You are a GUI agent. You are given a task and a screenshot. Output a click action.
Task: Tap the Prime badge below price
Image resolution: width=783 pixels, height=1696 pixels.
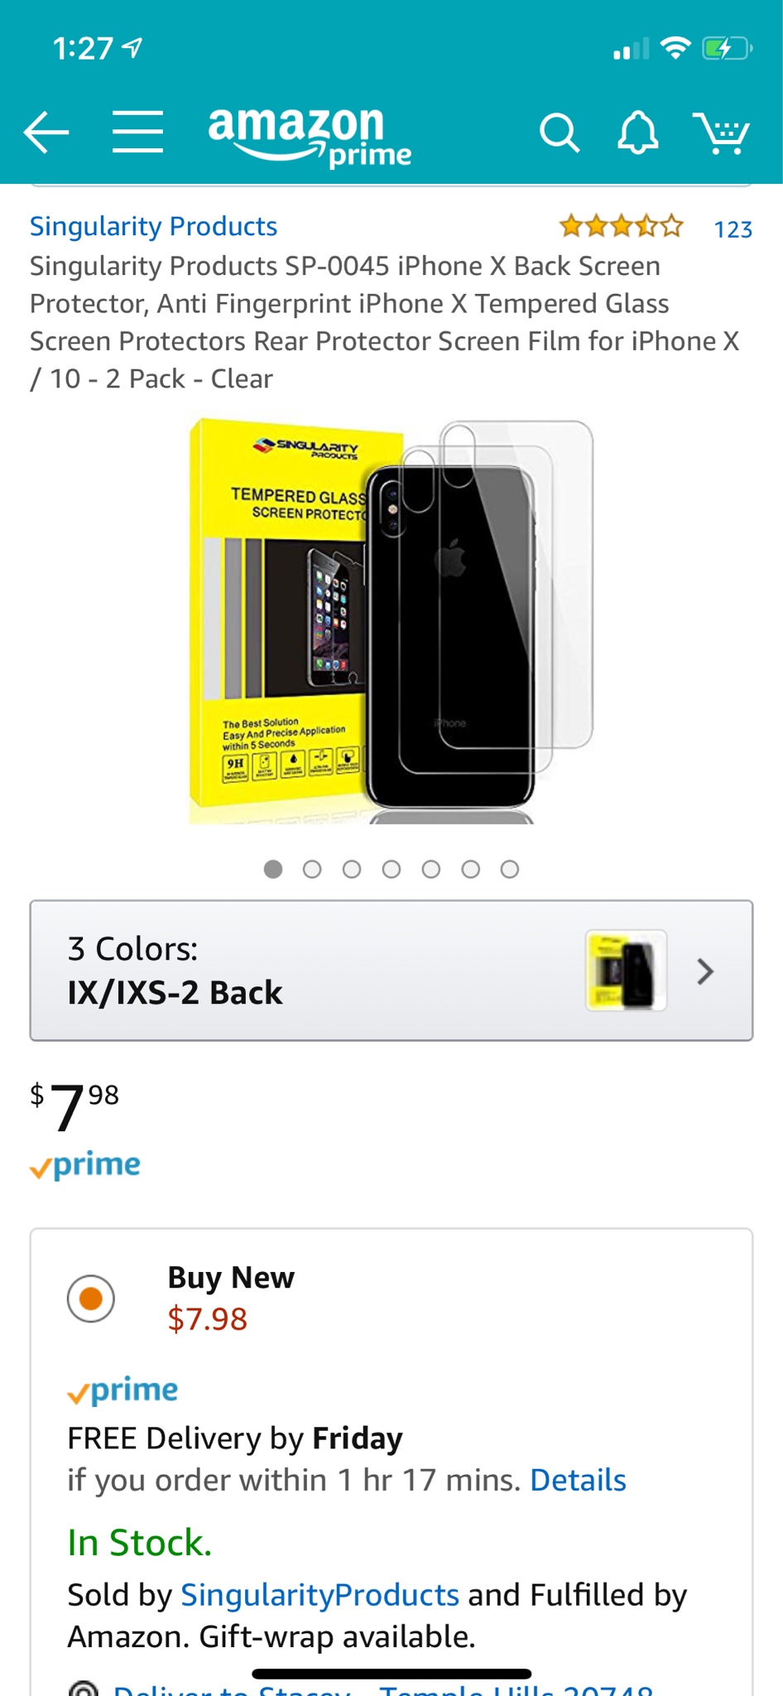coord(85,1165)
